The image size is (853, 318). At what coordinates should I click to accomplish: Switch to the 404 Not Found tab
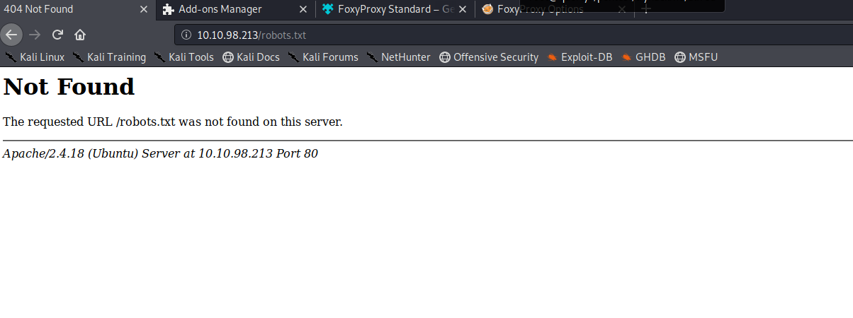(77, 10)
